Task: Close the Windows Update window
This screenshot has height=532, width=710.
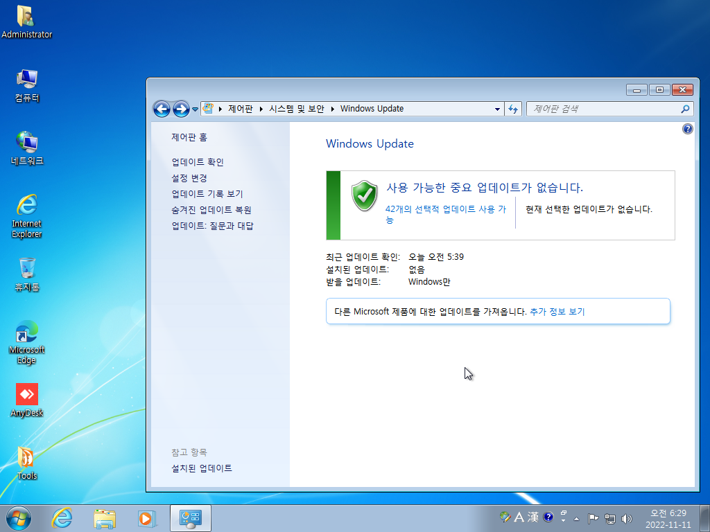Action: 682,90
